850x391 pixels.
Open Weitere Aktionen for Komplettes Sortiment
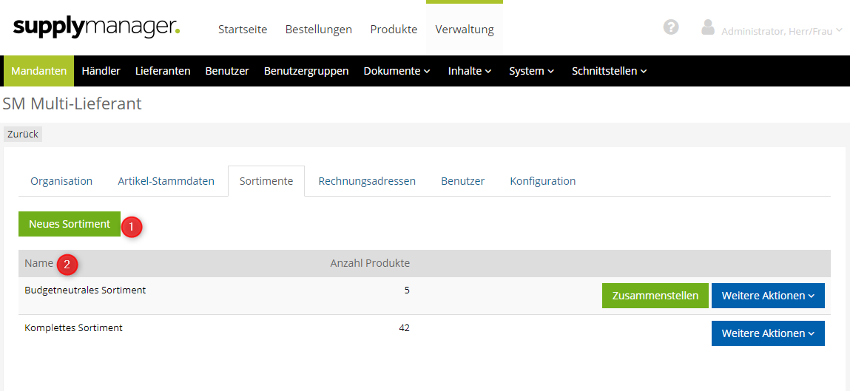pos(768,333)
